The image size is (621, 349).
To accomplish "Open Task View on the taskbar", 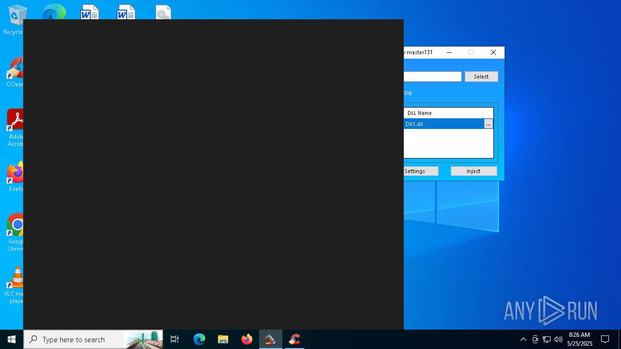I will point(175,339).
